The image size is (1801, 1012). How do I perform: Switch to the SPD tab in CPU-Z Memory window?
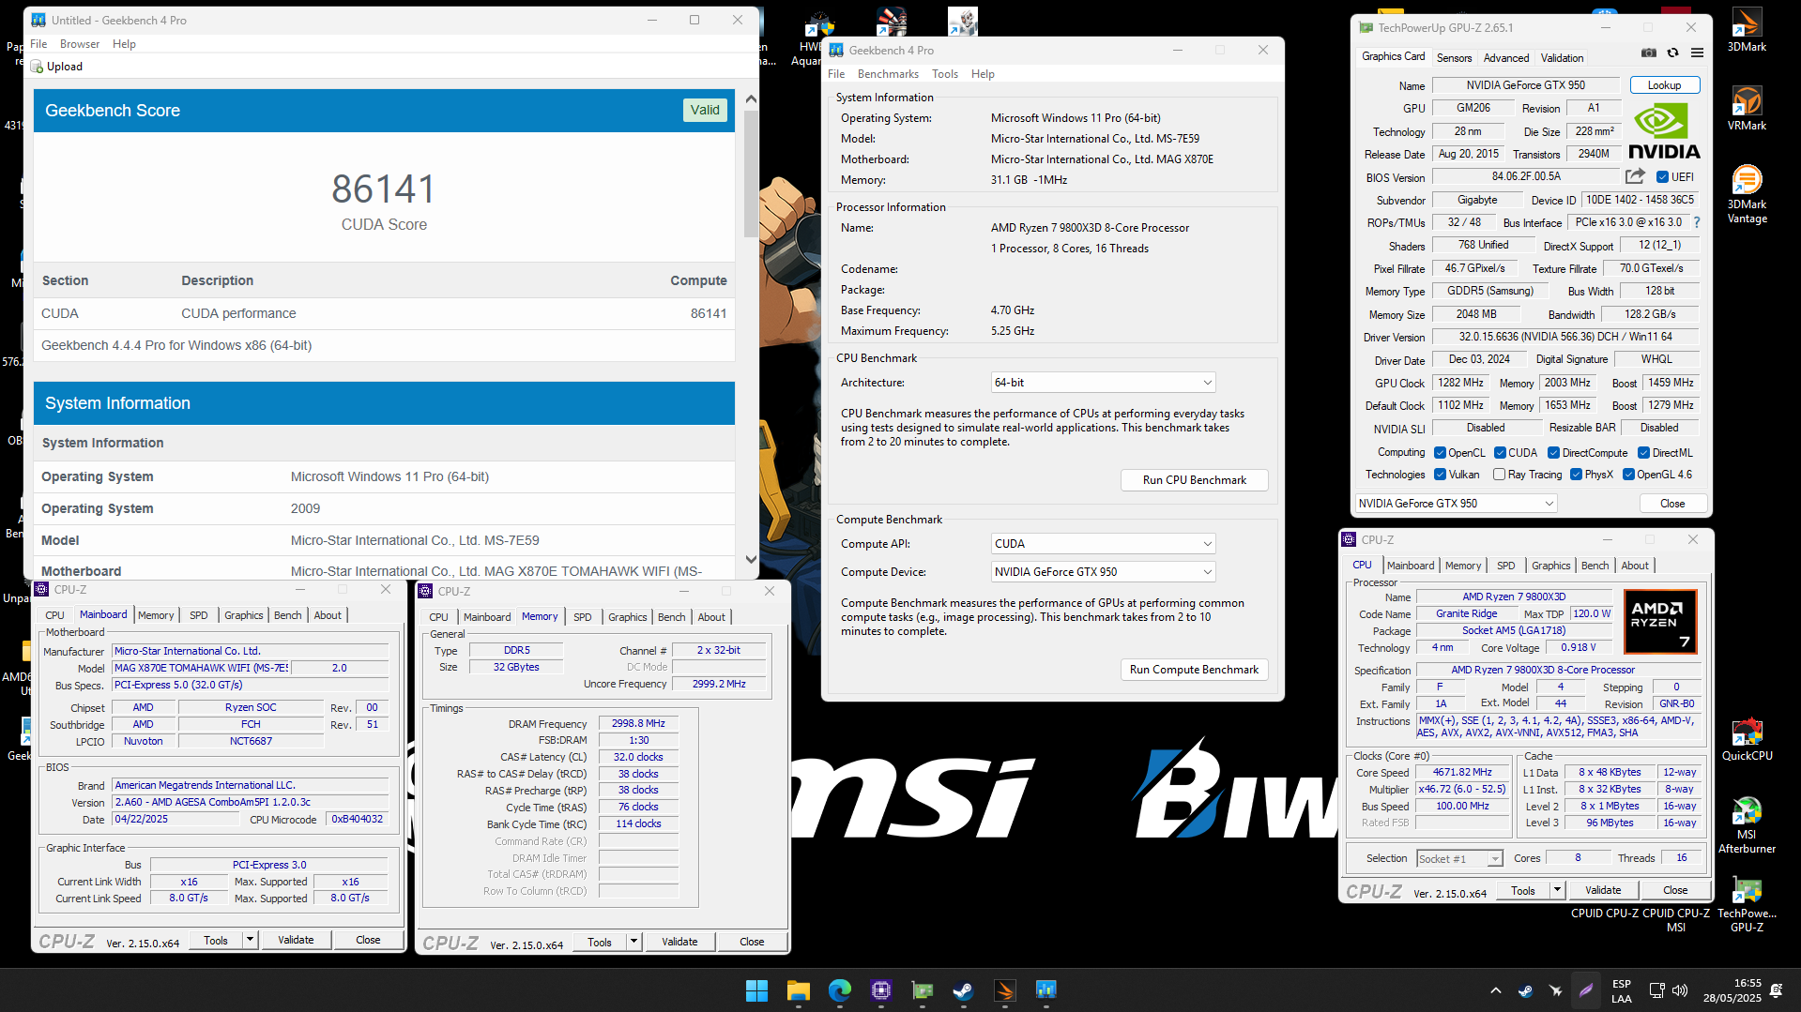583,617
